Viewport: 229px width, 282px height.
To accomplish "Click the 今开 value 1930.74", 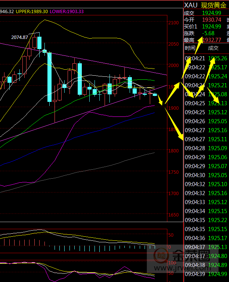I will [211, 20].
